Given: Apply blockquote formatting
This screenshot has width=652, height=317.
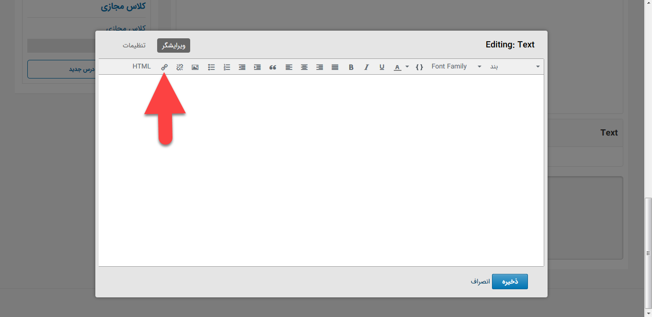Looking at the screenshot, I should 273,67.
